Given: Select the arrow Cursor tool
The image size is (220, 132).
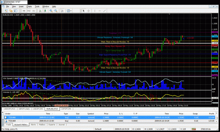Looking at the screenshot, I should (x=84, y=11).
